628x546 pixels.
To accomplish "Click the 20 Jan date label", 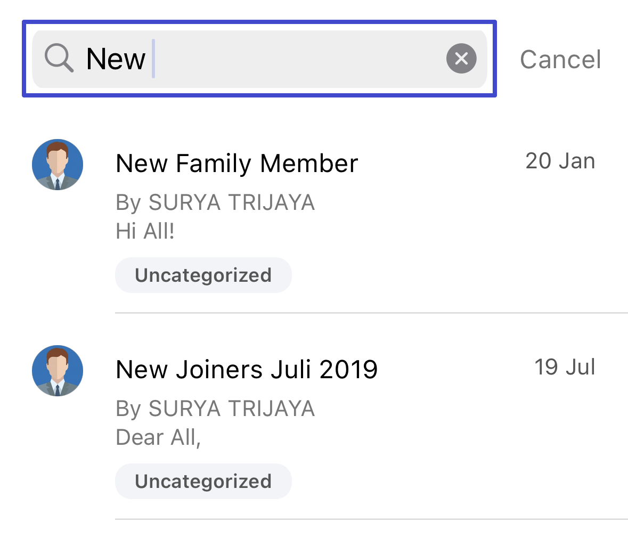I will (560, 161).
